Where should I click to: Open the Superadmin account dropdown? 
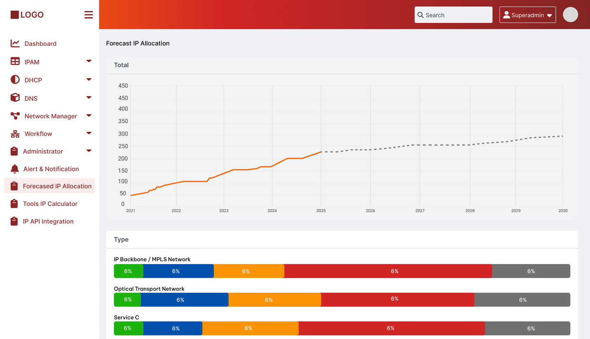point(528,15)
